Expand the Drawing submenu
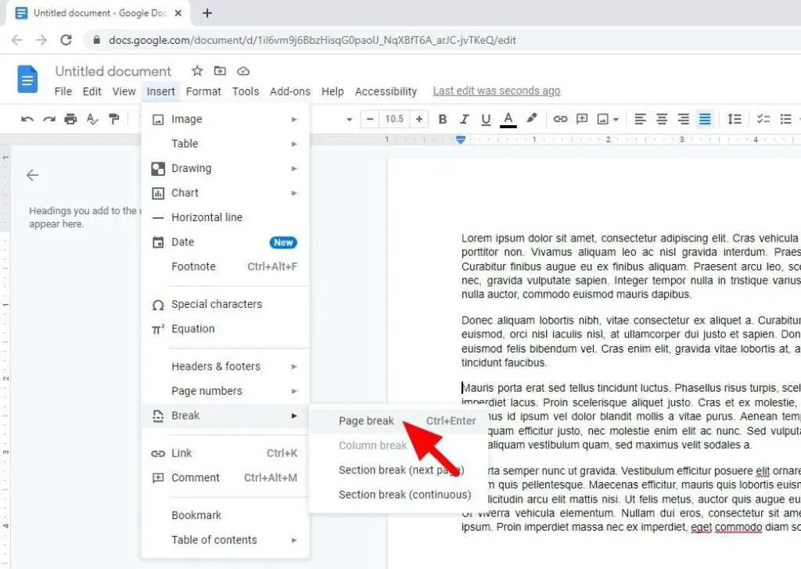This screenshot has height=569, width=801. pos(225,168)
